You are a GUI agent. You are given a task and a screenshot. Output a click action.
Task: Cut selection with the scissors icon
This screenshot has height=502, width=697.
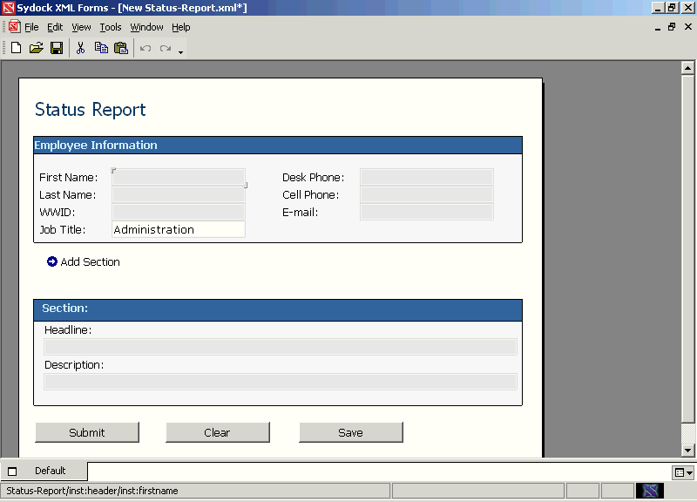[80, 48]
